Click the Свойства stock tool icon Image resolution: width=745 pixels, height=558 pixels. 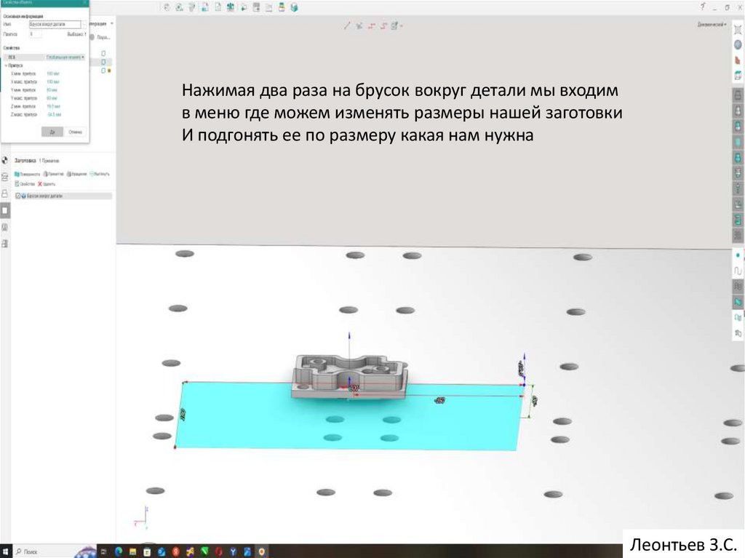pyautogui.click(x=17, y=185)
